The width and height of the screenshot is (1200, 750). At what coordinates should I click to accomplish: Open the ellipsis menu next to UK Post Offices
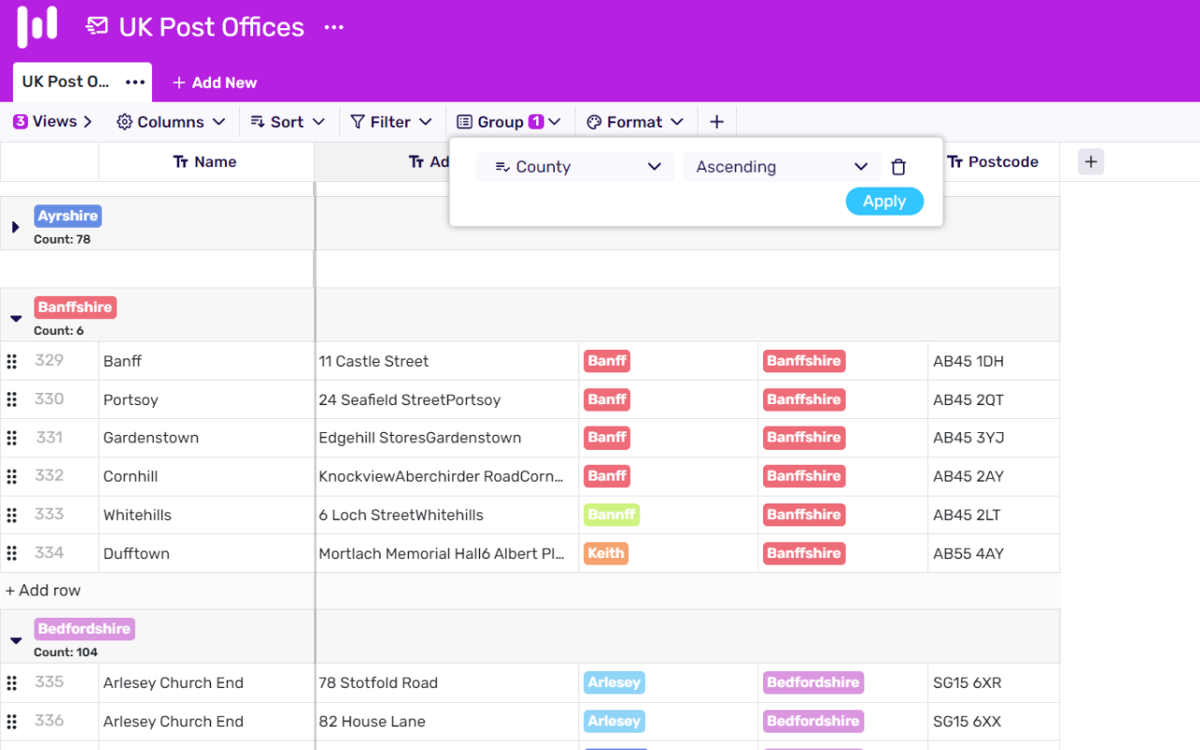pos(334,28)
